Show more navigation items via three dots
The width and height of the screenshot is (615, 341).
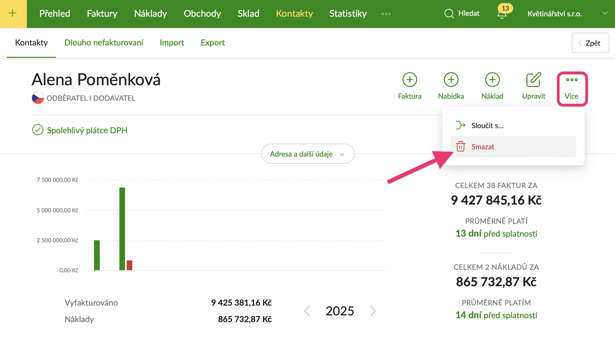click(386, 14)
